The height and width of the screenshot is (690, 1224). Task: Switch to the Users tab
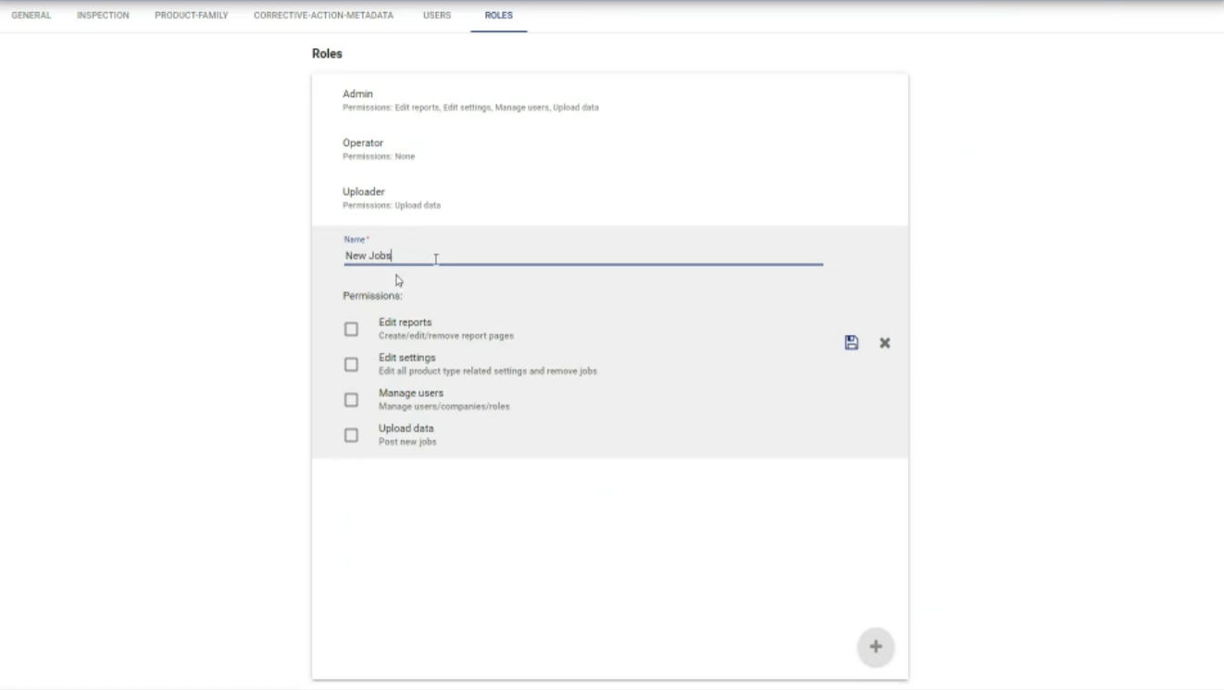coord(437,16)
